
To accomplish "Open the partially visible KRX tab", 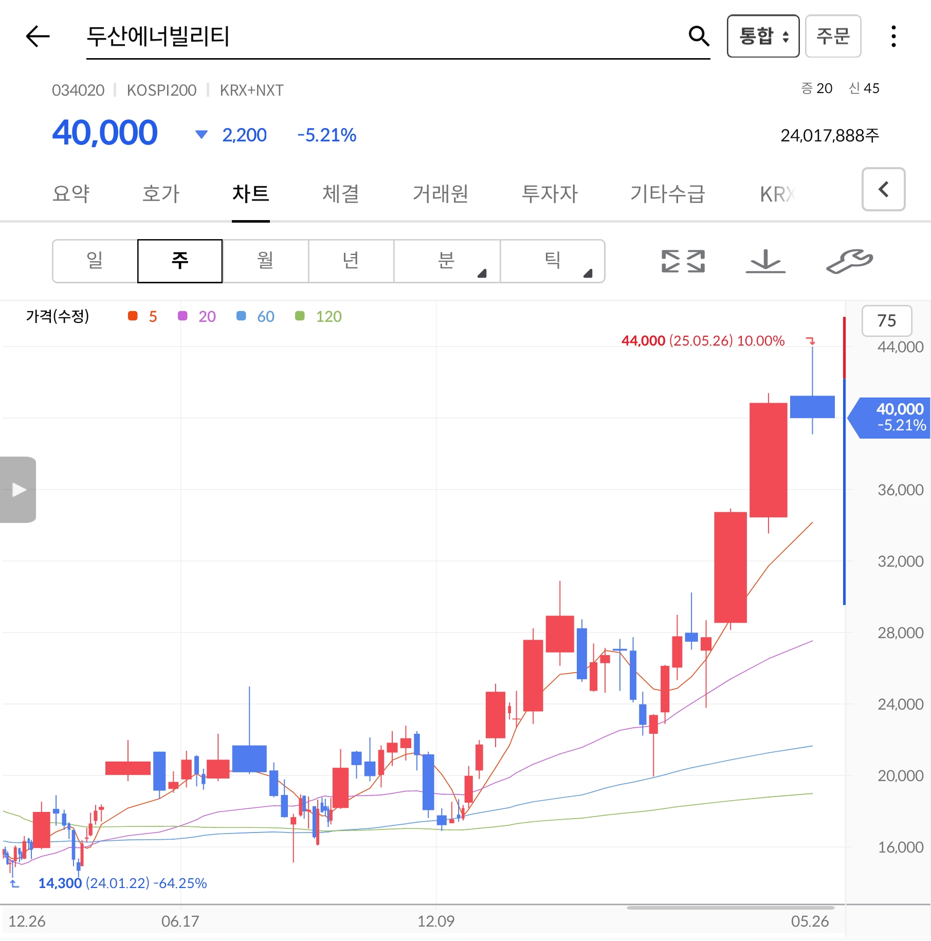I will pyautogui.click(x=778, y=194).
